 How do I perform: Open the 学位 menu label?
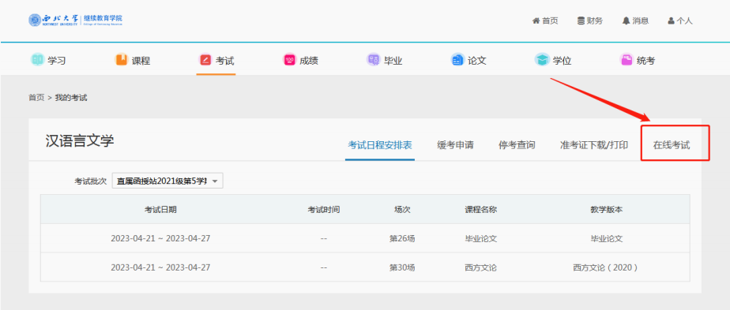[x=562, y=61]
